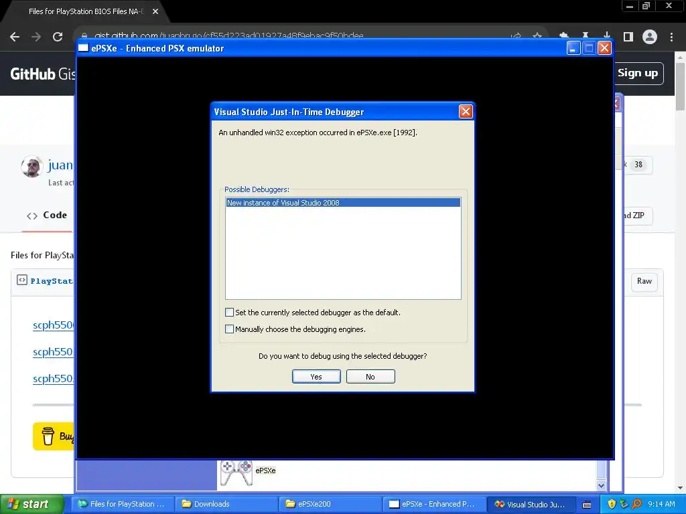
Task: Click the safely remove hardware tray icon
Action: 624,504
